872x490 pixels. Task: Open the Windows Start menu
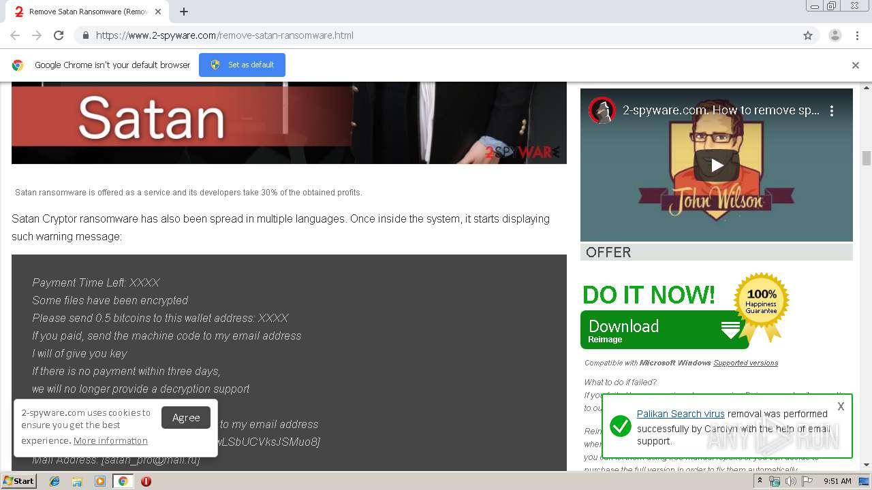pyautogui.click(x=19, y=480)
